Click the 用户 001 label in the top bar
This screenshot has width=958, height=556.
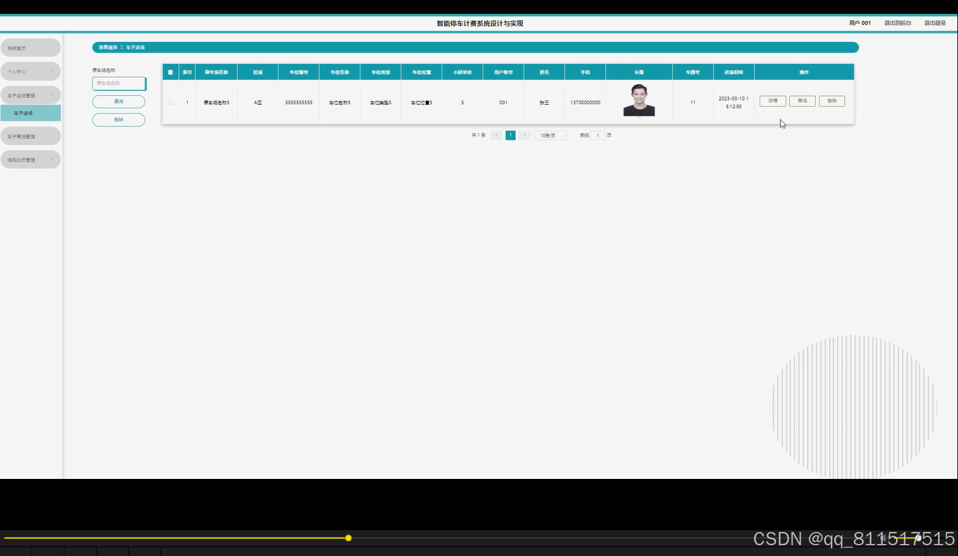[x=860, y=23]
